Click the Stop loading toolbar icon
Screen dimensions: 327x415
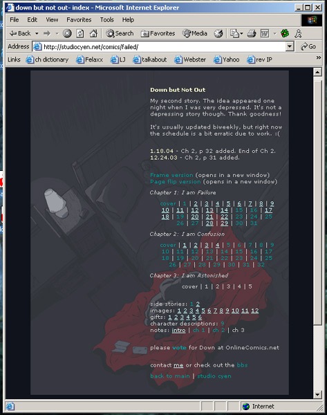67,33
